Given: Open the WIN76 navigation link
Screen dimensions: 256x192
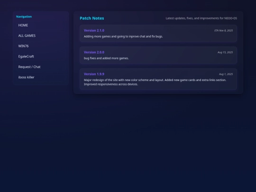Looking at the screenshot, I should [x=41, y=46].
